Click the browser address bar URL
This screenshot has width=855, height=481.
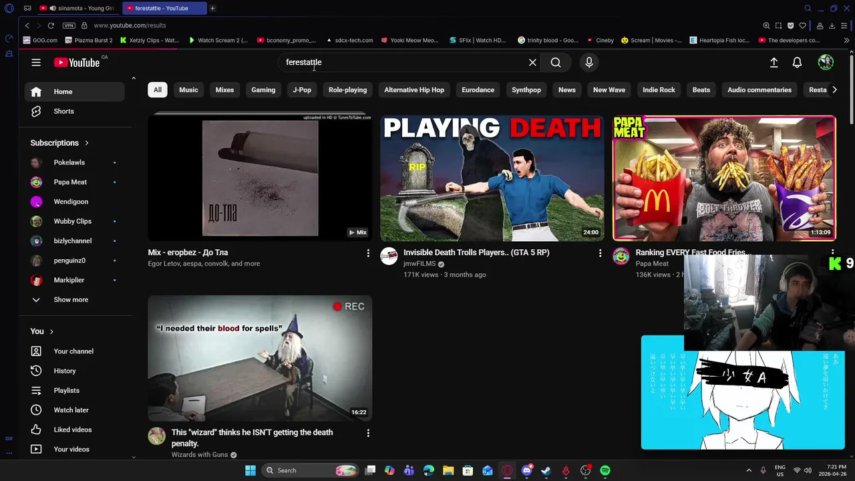(130, 25)
